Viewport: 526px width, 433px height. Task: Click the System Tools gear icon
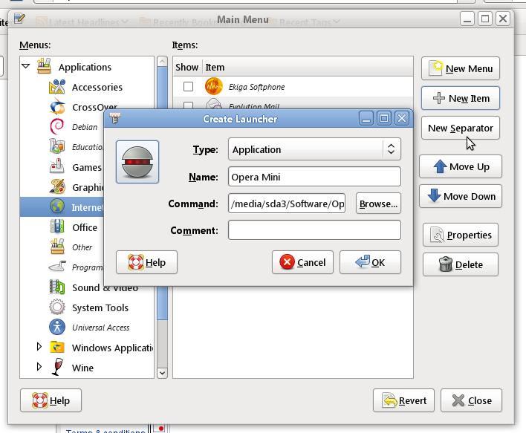[x=57, y=307]
